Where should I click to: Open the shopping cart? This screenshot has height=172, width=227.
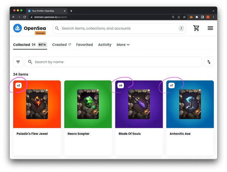pyautogui.click(x=196, y=28)
